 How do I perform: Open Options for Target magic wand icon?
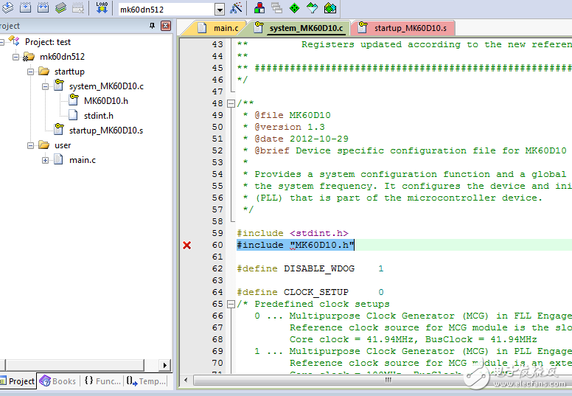(x=236, y=9)
